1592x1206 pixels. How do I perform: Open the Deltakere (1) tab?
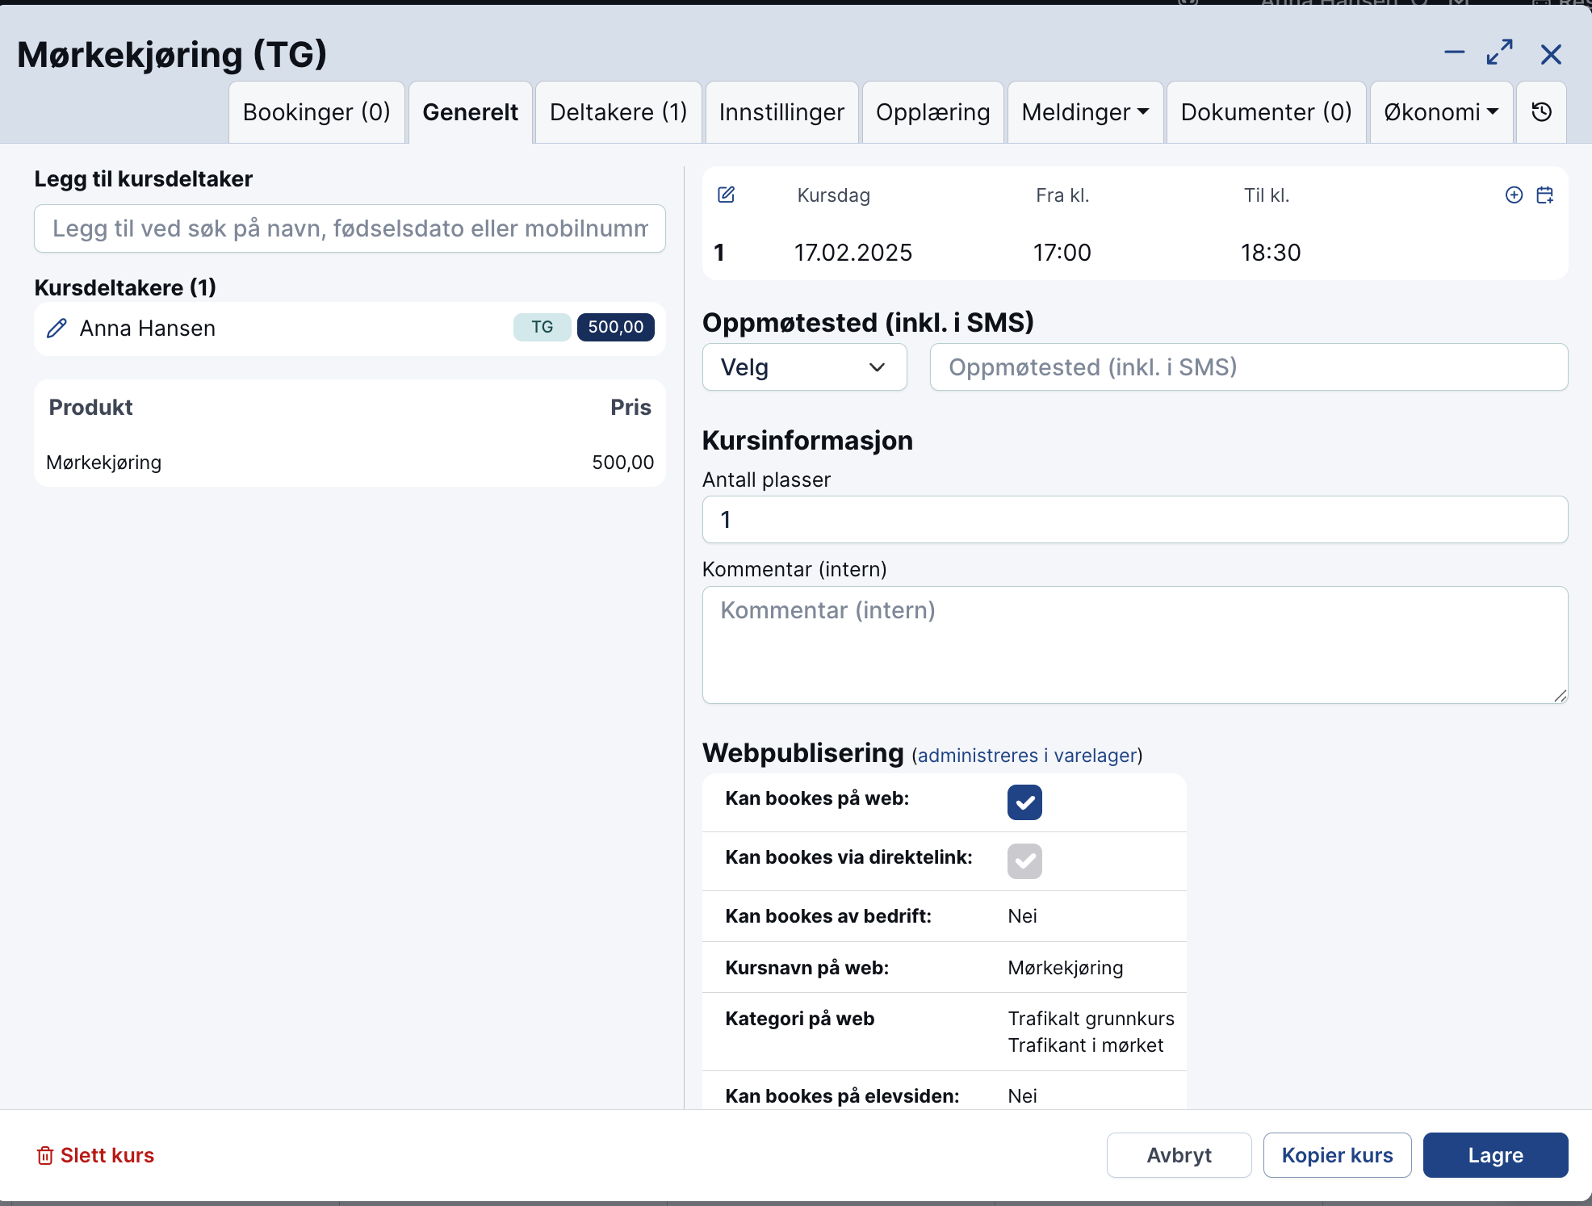point(618,112)
